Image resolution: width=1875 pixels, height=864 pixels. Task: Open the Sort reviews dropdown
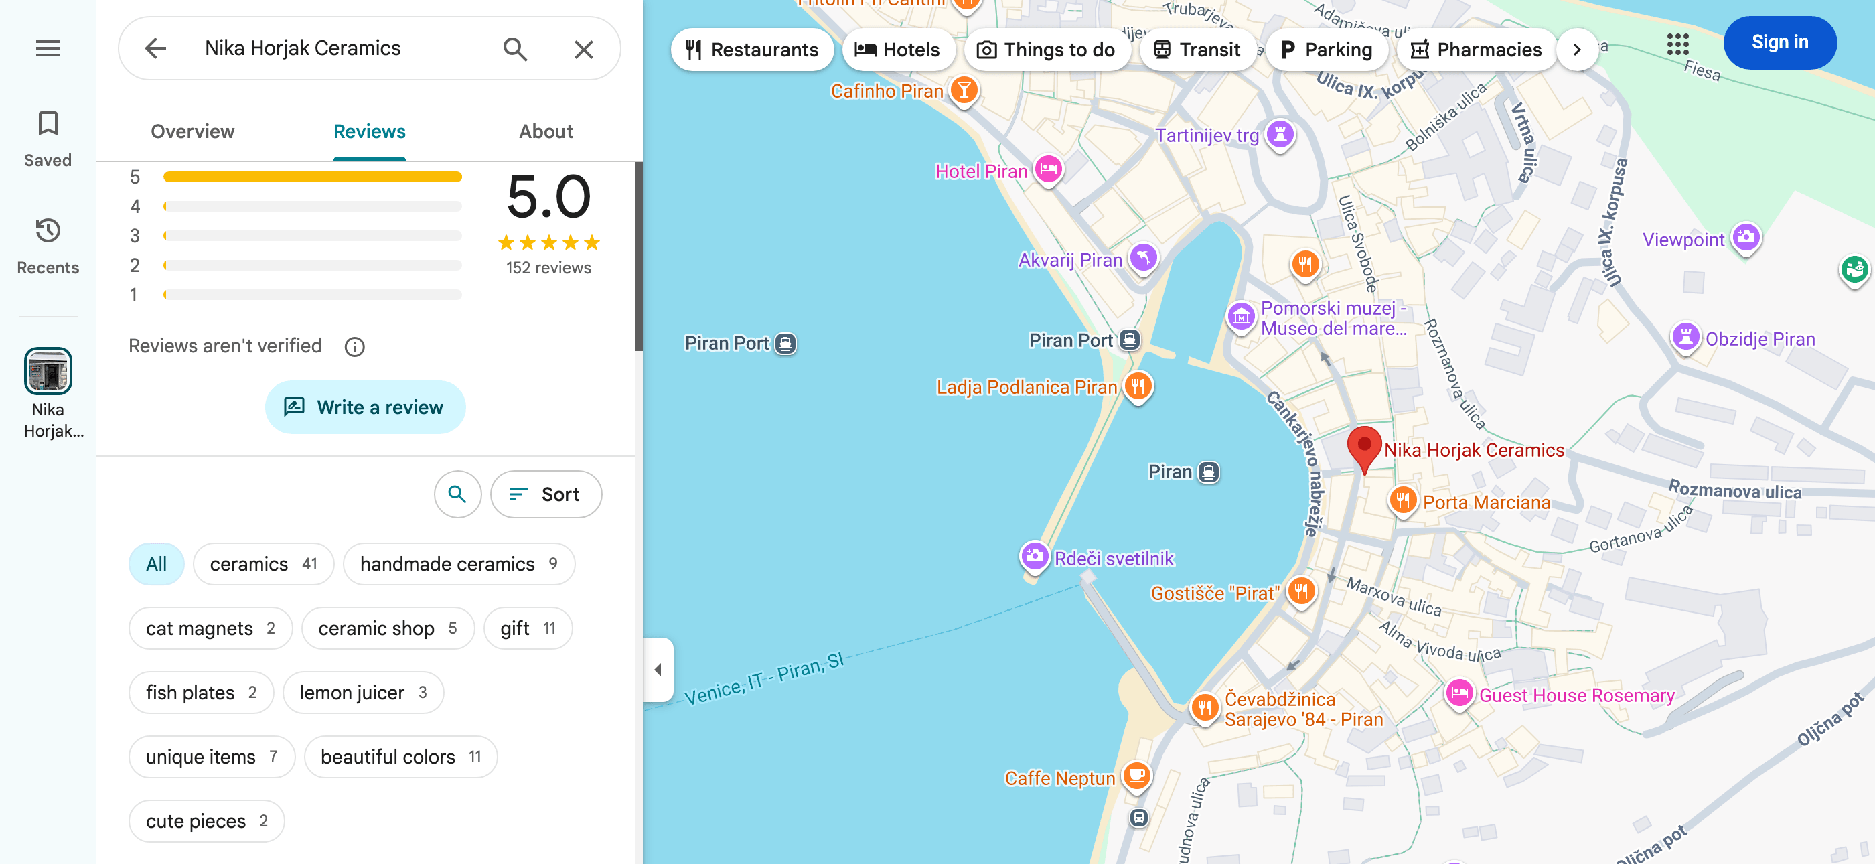tap(545, 494)
